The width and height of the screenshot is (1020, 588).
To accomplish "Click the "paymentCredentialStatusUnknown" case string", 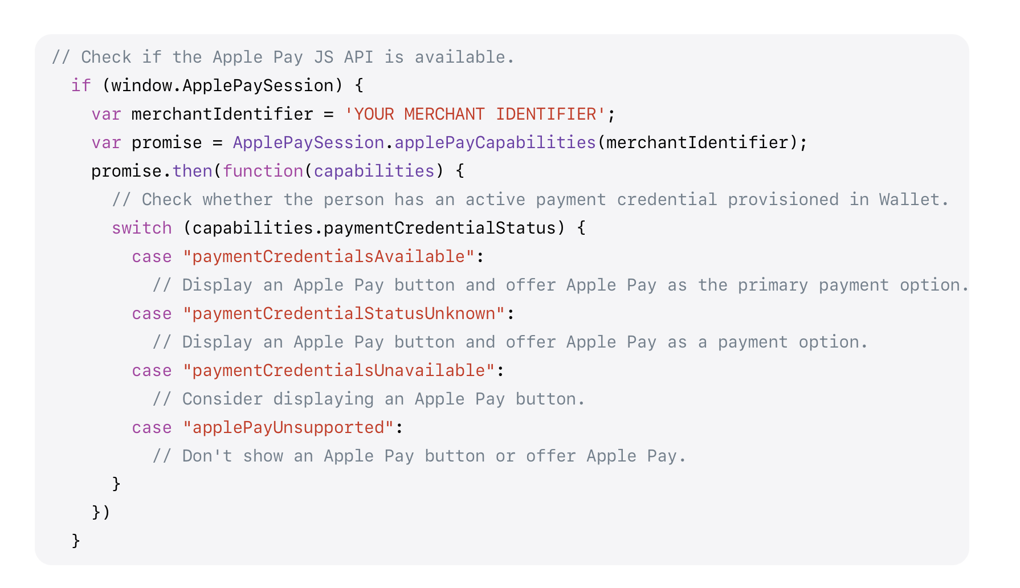I will pyautogui.click(x=344, y=313).
